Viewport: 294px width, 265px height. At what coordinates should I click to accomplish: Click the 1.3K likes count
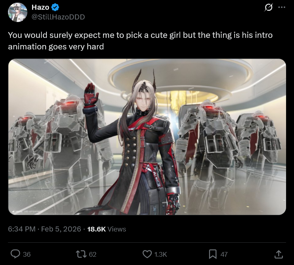[160, 254]
